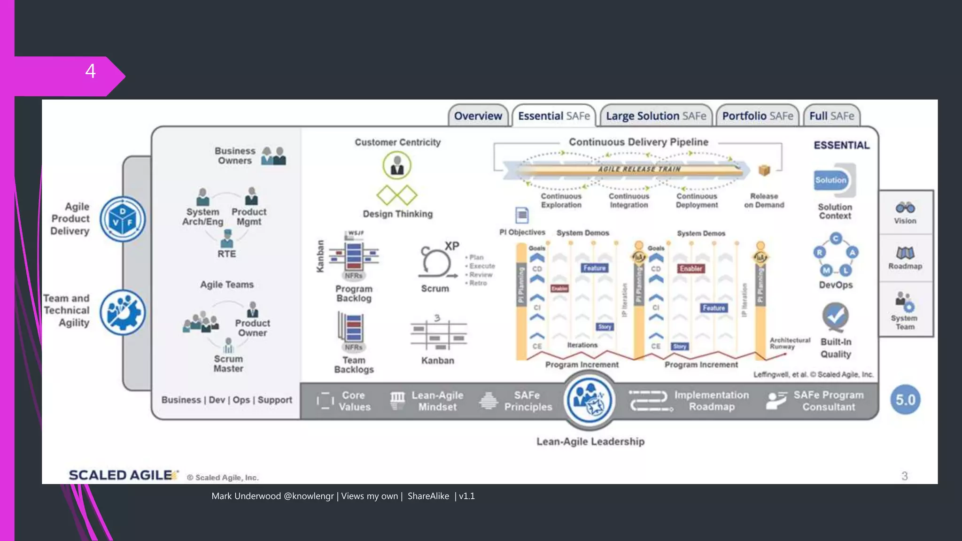Viewport: 962px width, 541px height.
Task: Open the Lean-Agile Leadership center icon
Action: click(x=590, y=400)
